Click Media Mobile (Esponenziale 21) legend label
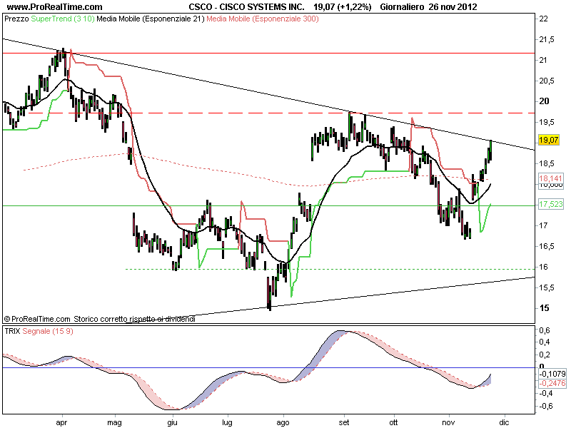 (x=151, y=19)
